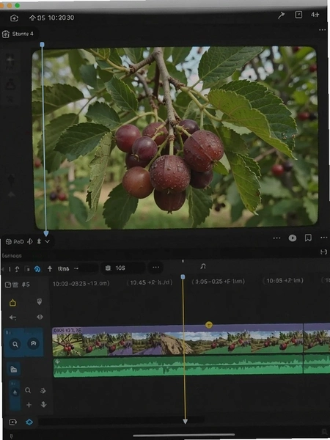The height and width of the screenshot is (440, 330).
Task: Open the three-dots menu after 10S field
Action: [x=155, y=268]
